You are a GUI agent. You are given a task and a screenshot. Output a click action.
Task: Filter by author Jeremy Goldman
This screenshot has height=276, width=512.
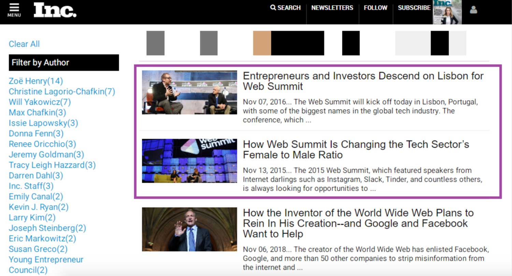tap(46, 155)
